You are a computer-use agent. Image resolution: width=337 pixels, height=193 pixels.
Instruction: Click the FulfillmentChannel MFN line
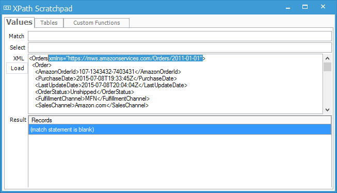click(92, 99)
